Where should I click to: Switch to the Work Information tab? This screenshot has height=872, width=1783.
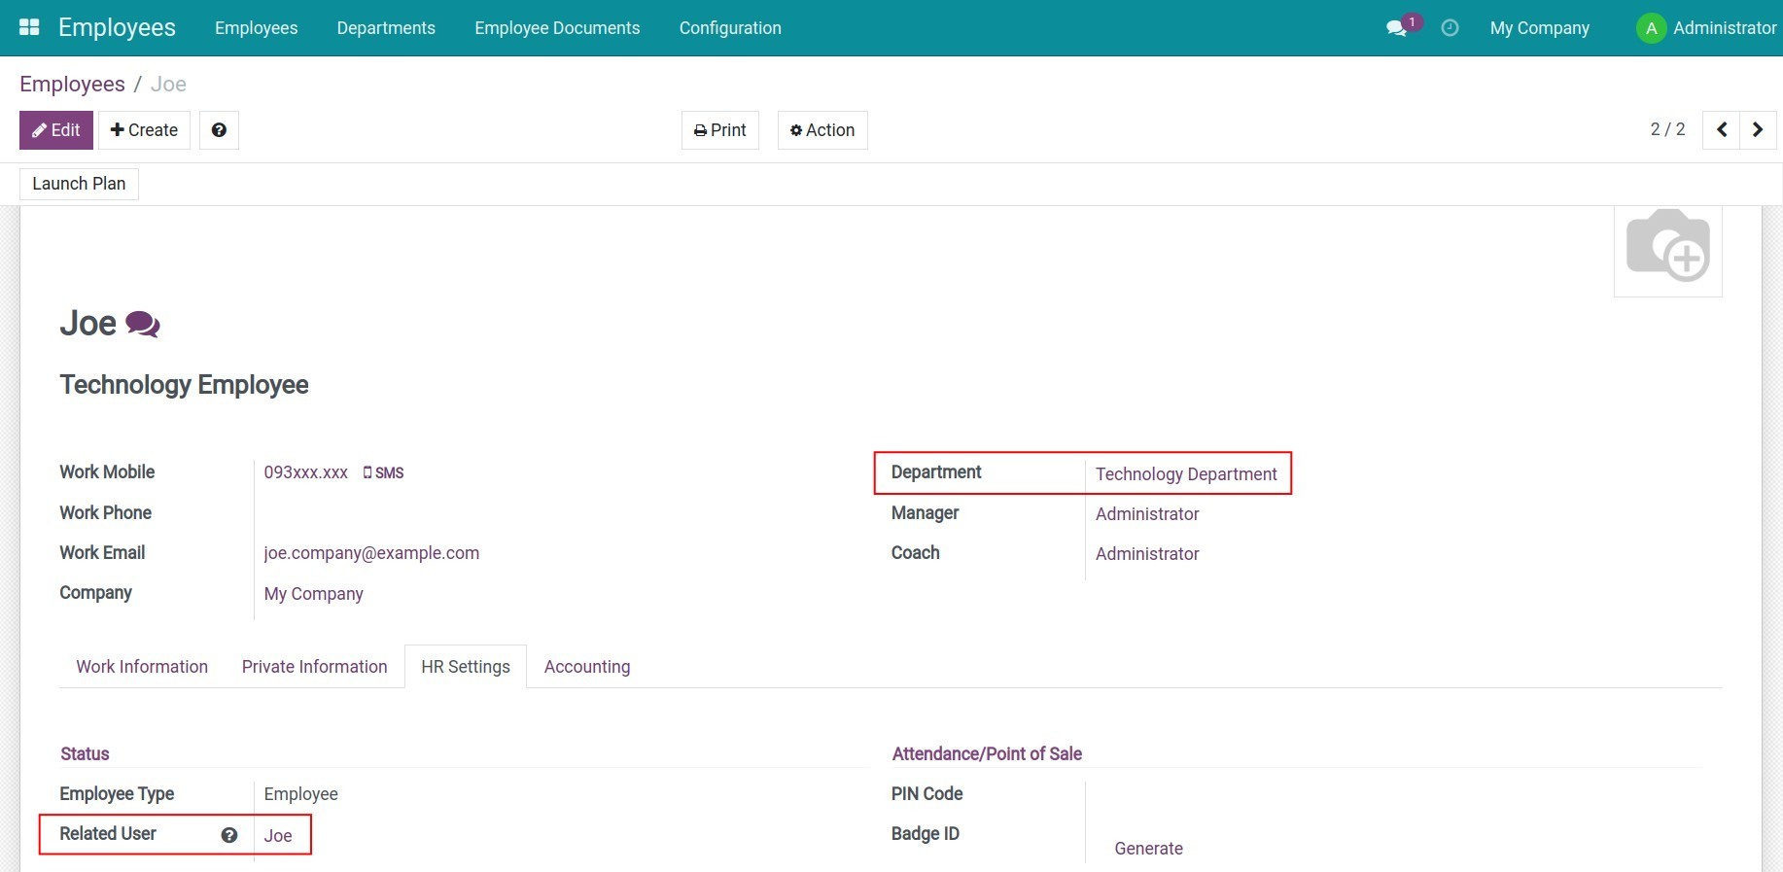click(142, 667)
